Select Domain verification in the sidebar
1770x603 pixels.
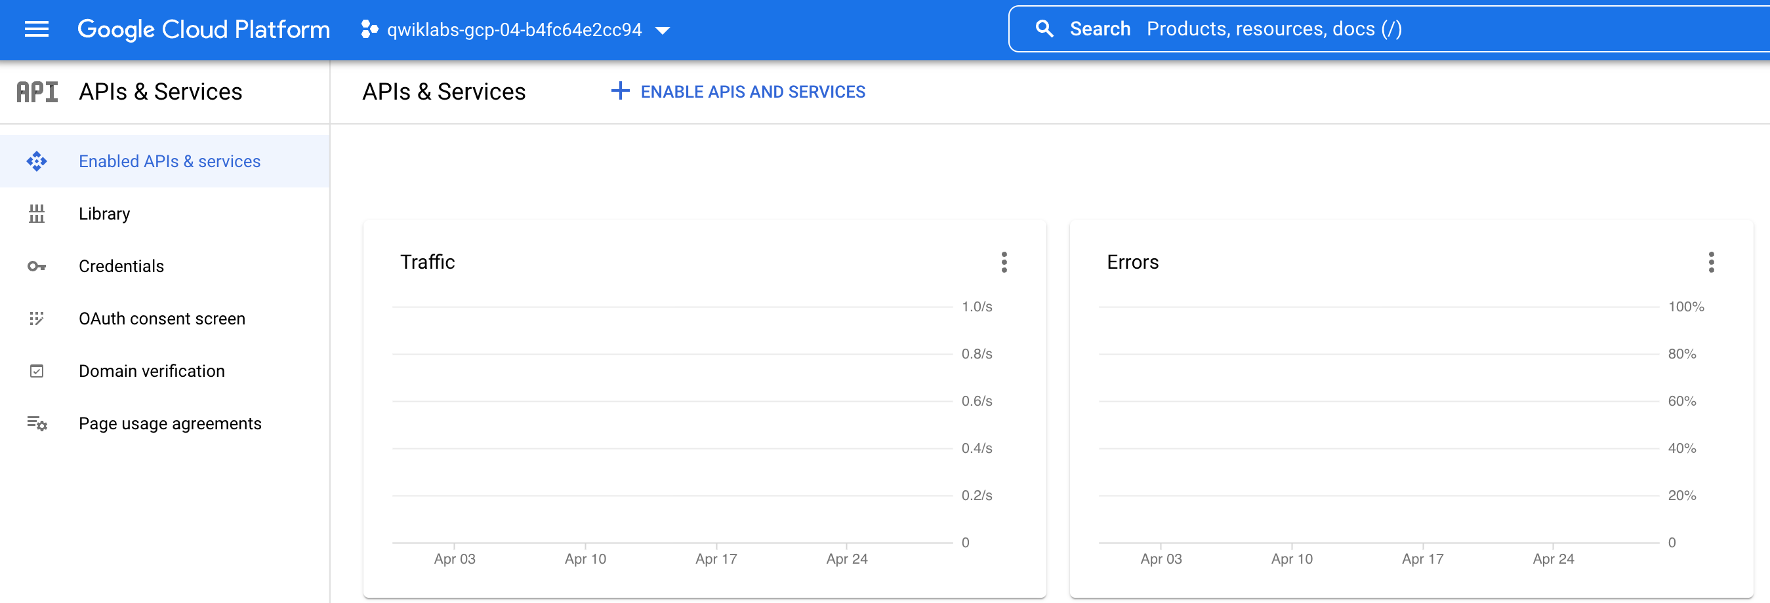pos(152,371)
